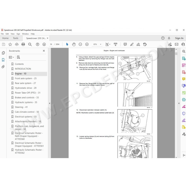The width and height of the screenshot is (186, 186).
Task: Open fit page options icon
Action: [108, 44]
